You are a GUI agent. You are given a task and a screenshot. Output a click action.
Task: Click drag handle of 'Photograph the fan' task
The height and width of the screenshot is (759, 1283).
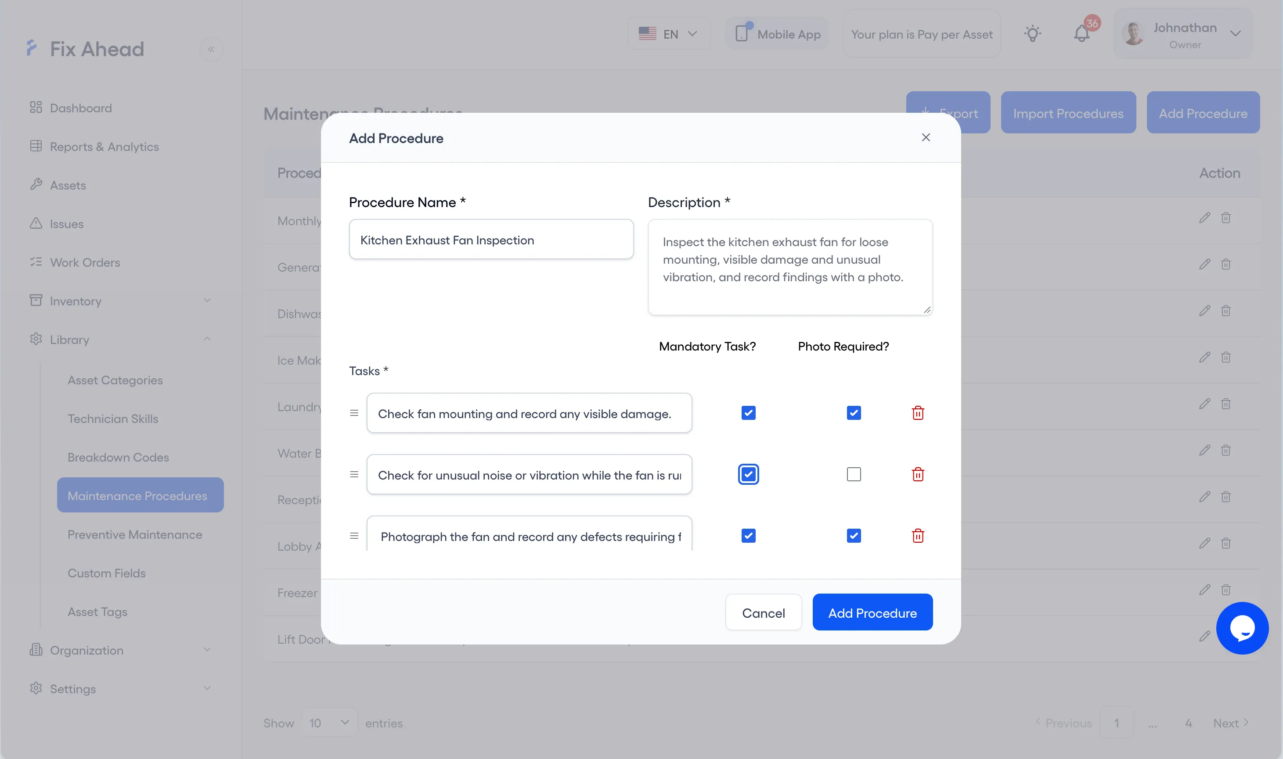tap(353, 536)
